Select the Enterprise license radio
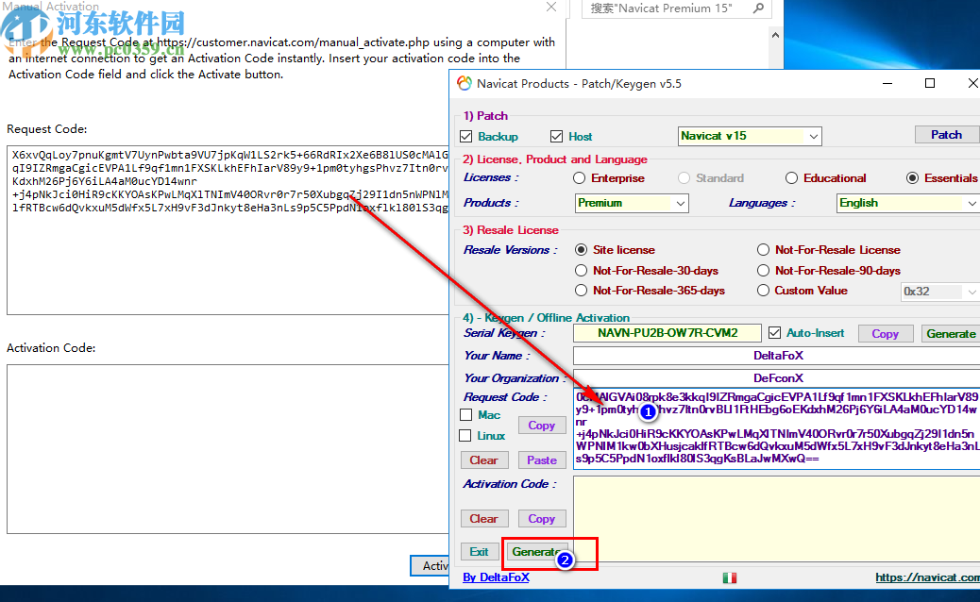 pos(580,178)
